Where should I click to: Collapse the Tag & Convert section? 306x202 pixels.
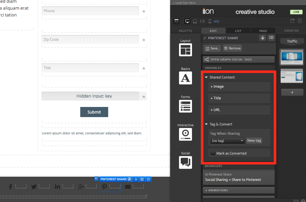(206, 124)
